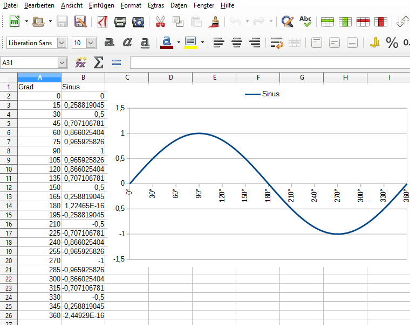Image resolution: width=410 pixels, height=325 pixels.
Task: Expand the Open recent documents dropdown arrow
Action: coord(50,22)
